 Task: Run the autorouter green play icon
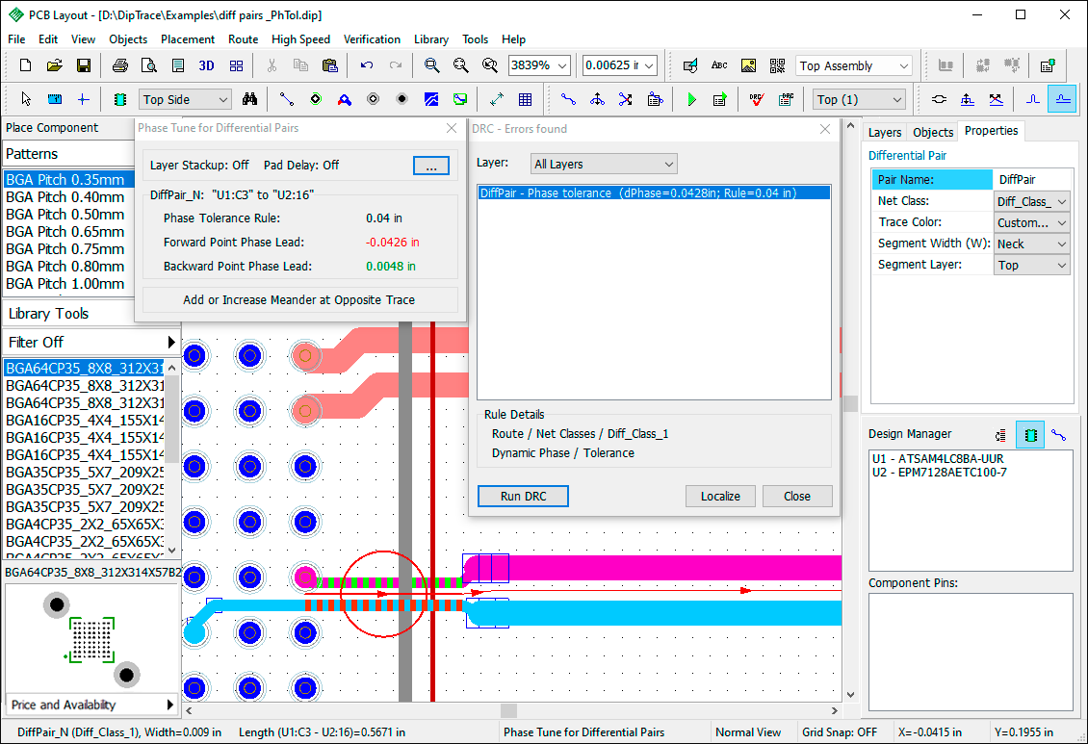pyautogui.click(x=691, y=99)
